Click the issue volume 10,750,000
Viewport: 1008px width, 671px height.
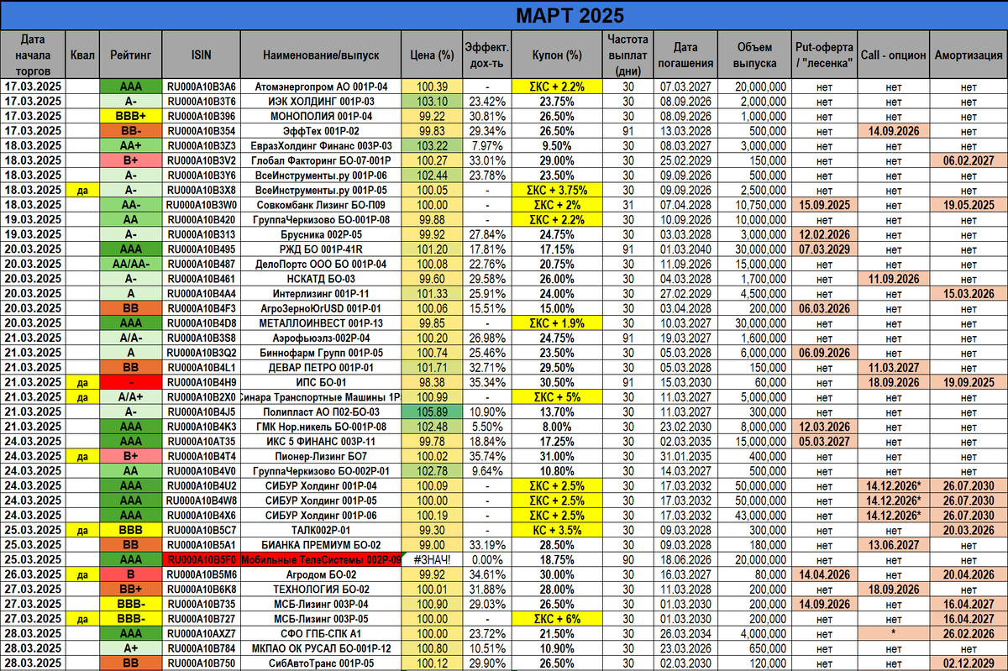[754, 204]
